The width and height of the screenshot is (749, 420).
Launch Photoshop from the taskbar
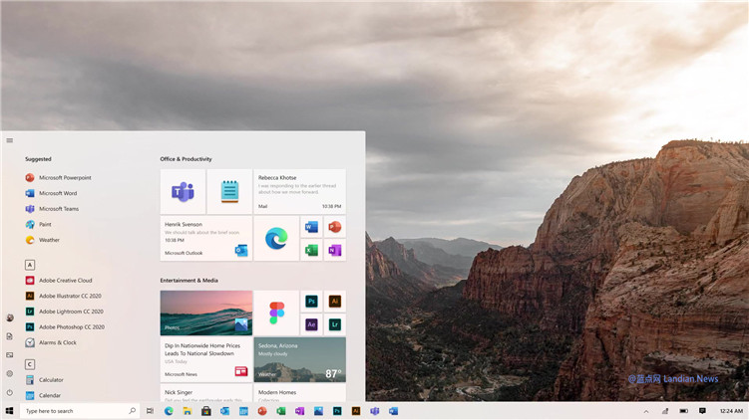337,411
